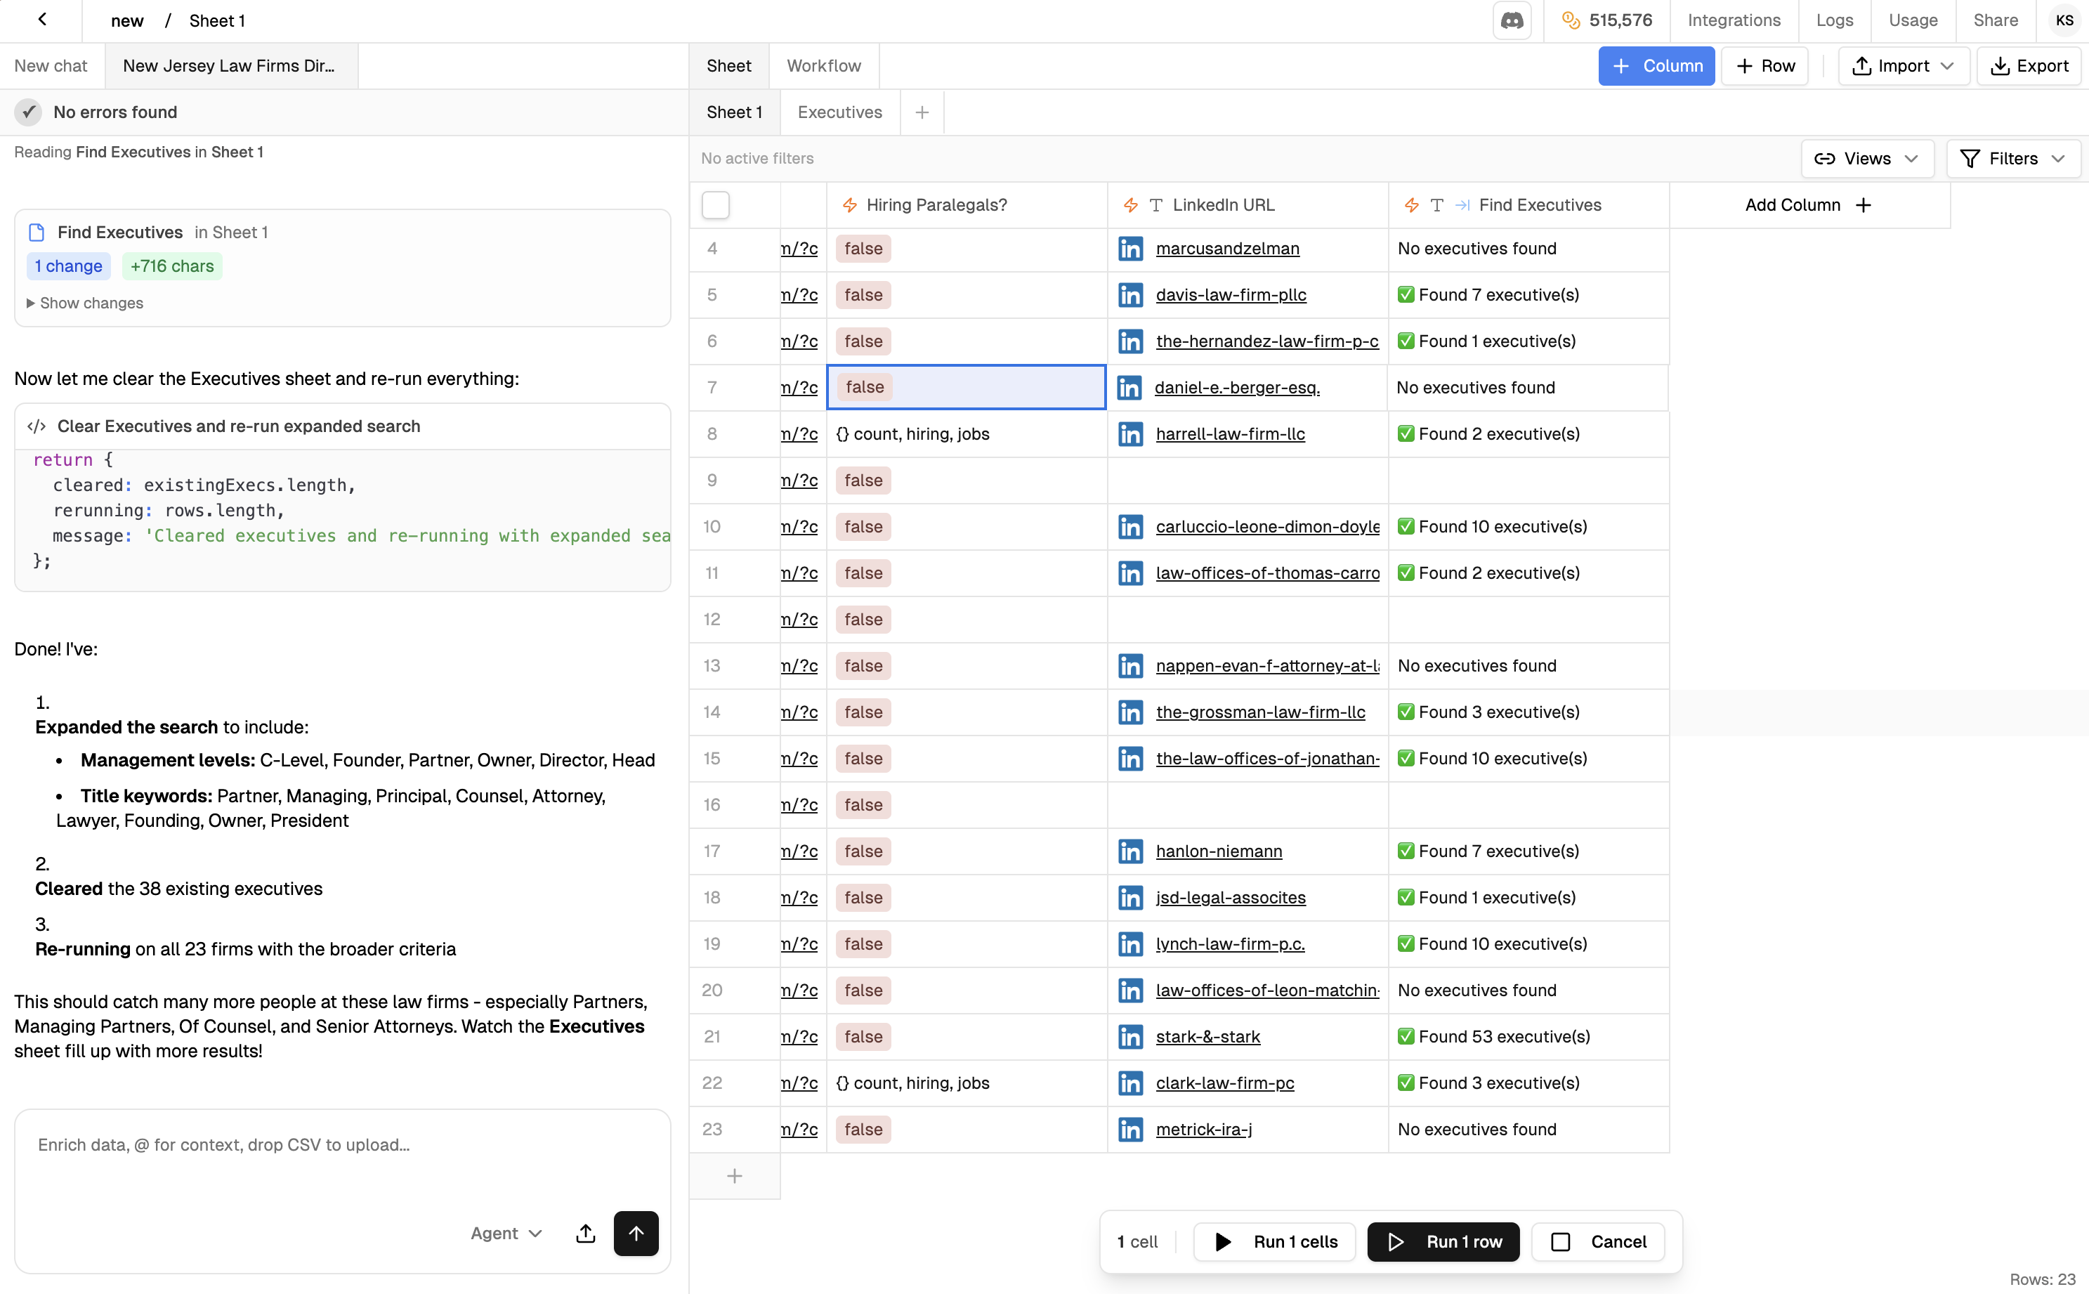Click the plus icon to create a new sheet tab
Screen dimensions: 2089x1294
pos(922,112)
